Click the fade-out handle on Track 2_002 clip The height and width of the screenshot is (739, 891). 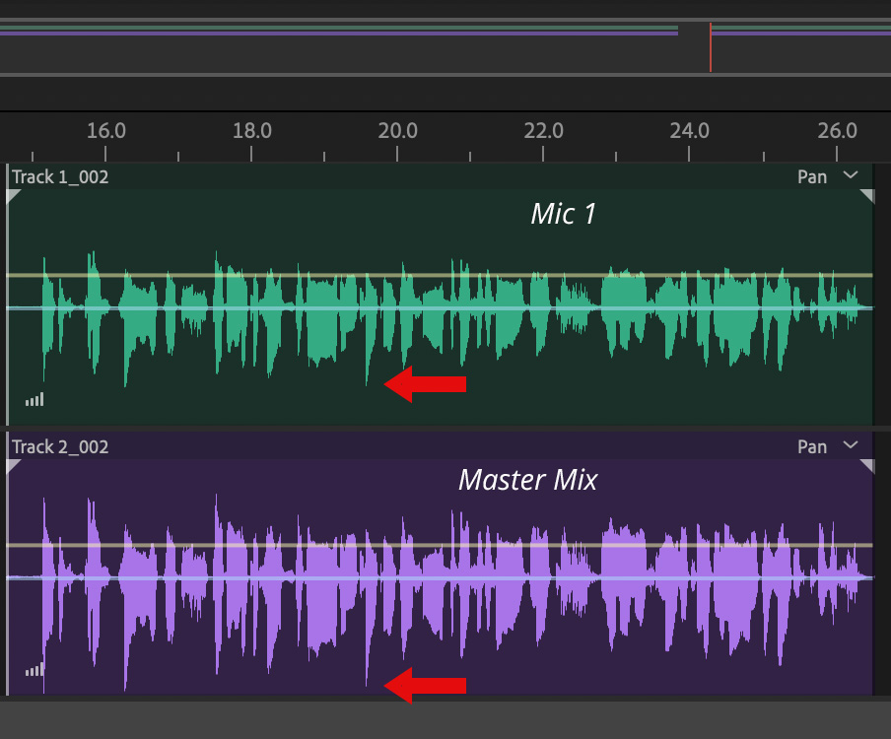pos(867,466)
